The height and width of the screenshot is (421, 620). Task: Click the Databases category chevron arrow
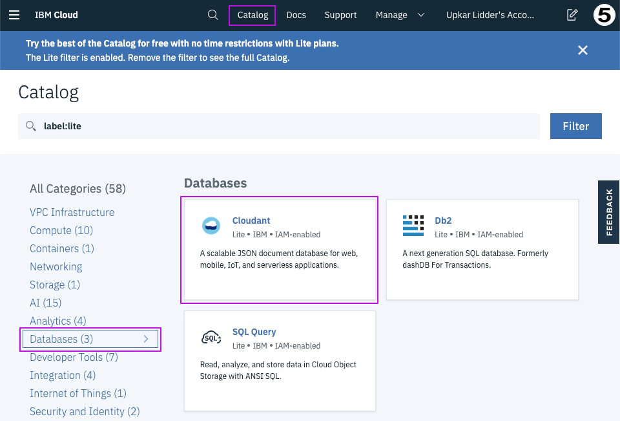pos(146,339)
